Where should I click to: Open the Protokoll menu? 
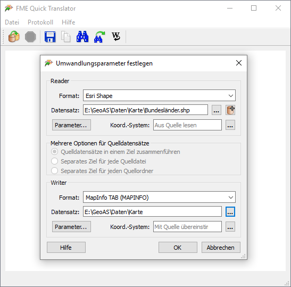[40, 22]
